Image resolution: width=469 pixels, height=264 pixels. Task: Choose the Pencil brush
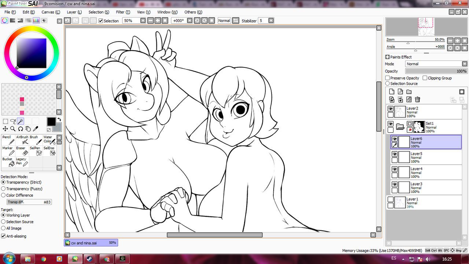click(x=8, y=140)
